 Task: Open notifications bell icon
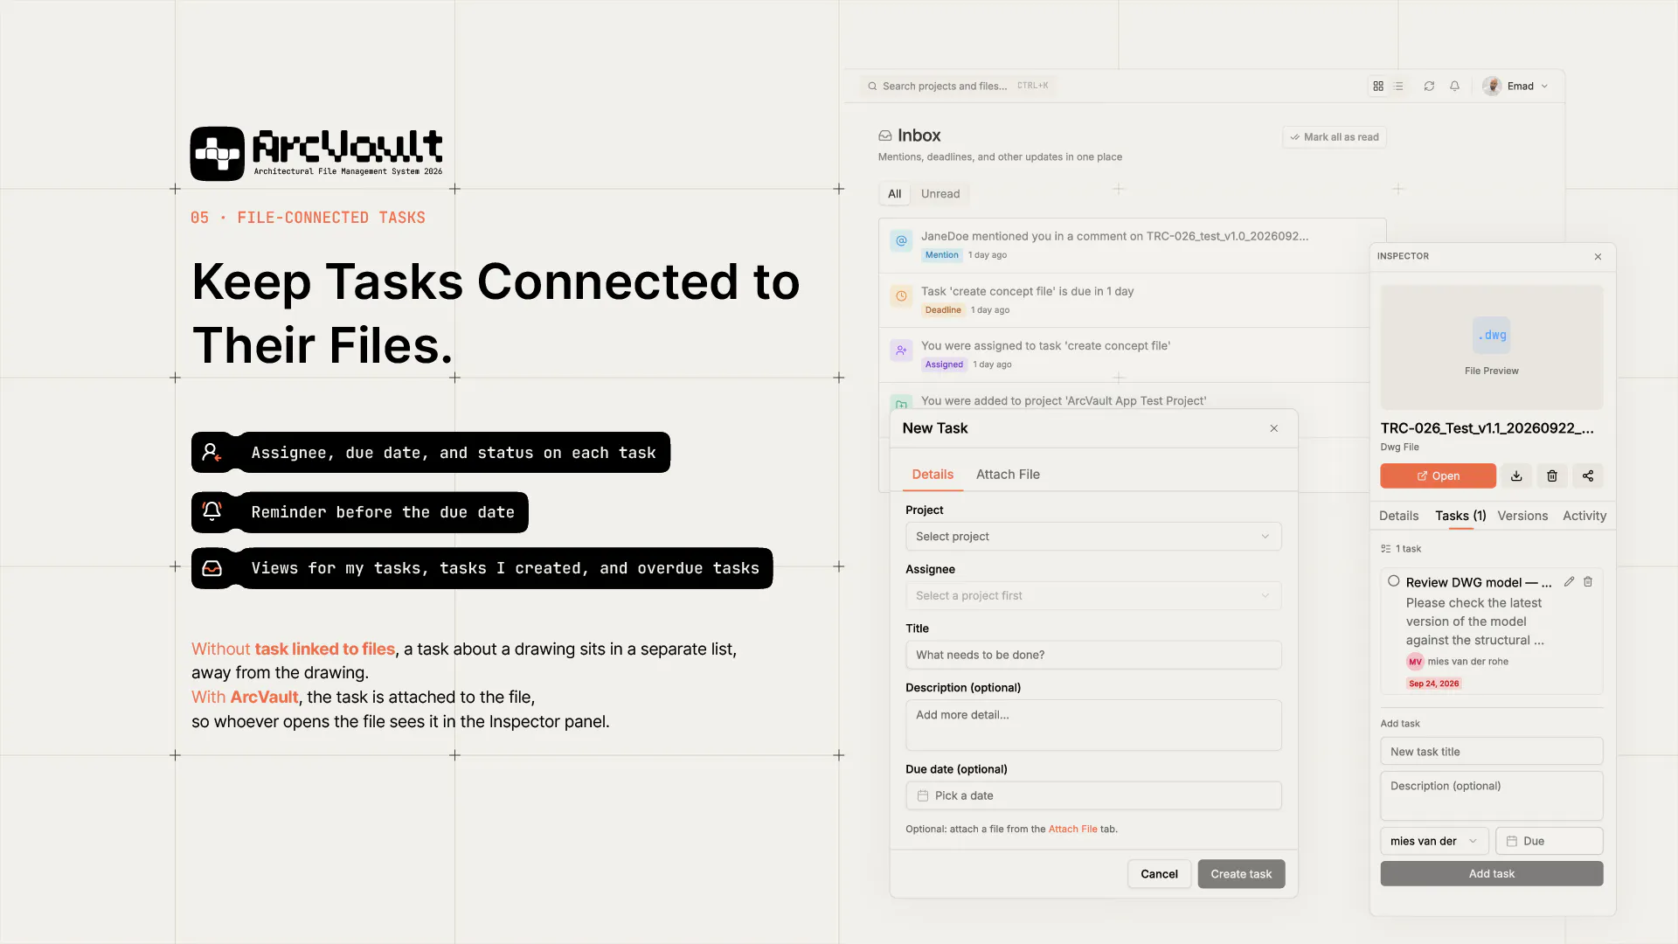[x=1454, y=86]
